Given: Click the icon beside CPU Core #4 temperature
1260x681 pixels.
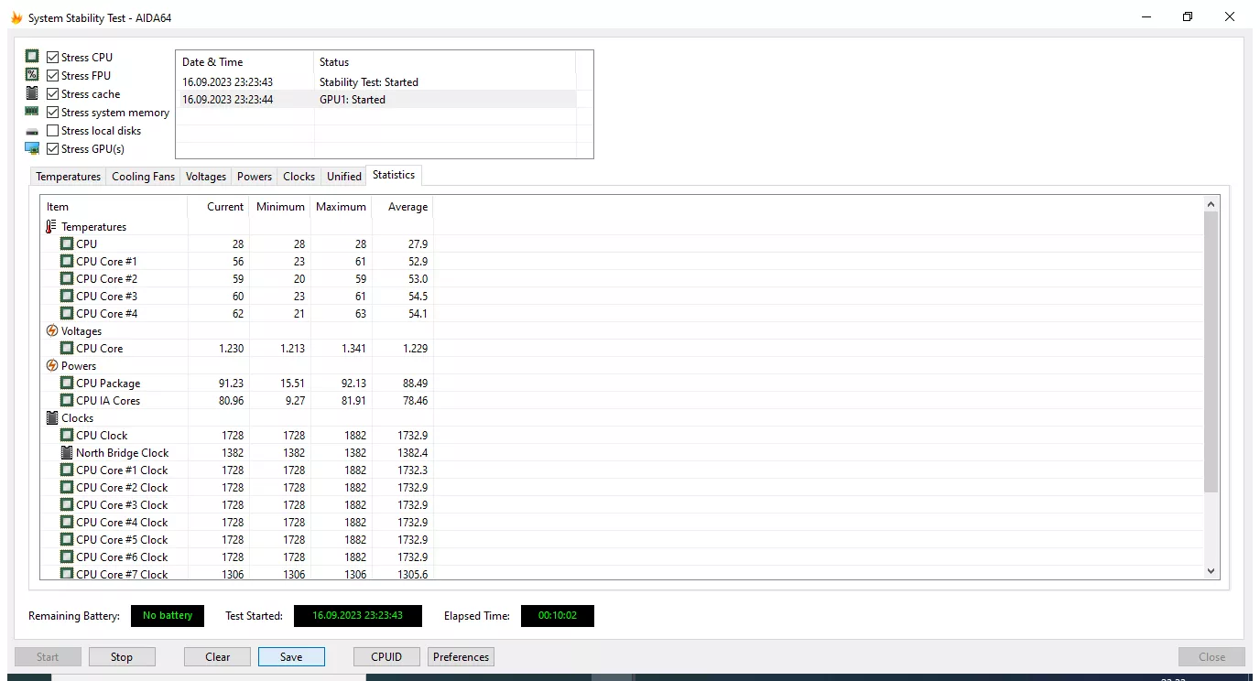Looking at the screenshot, I should (x=67, y=313).
